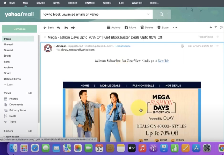Open the Drafts folder

[x=7, y=56]
